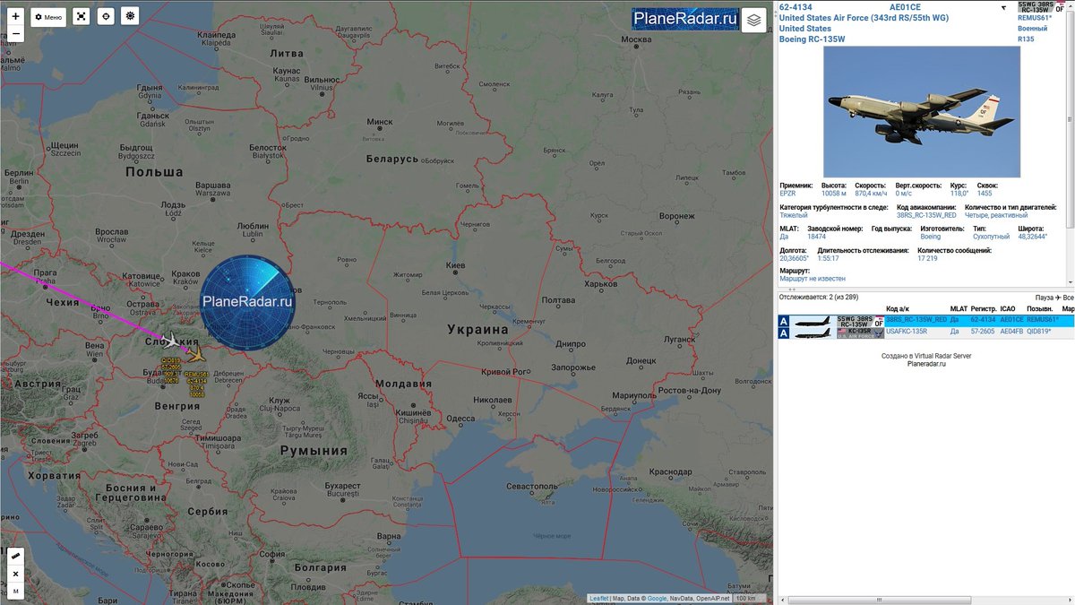Click the RC-135W silhouette icon in list
Viewport: 1075px width, 605px height.
tap(812, 321)
